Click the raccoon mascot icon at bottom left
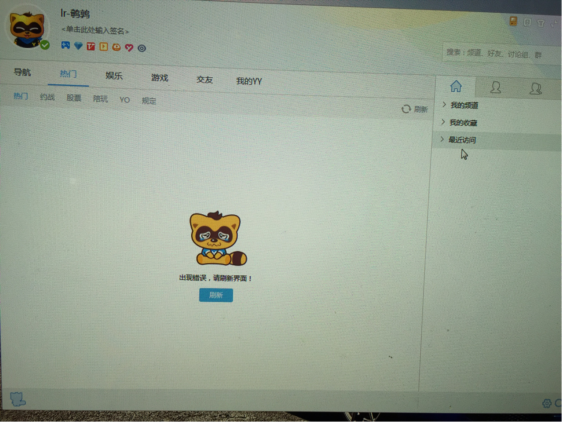 (18, 399)
